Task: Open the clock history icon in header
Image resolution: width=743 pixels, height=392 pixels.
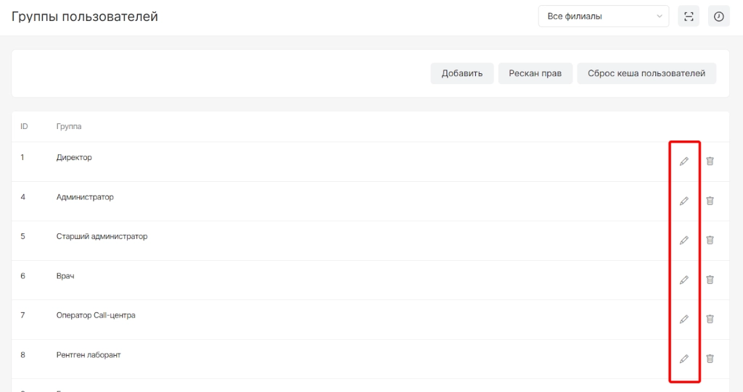Action: 718,17
